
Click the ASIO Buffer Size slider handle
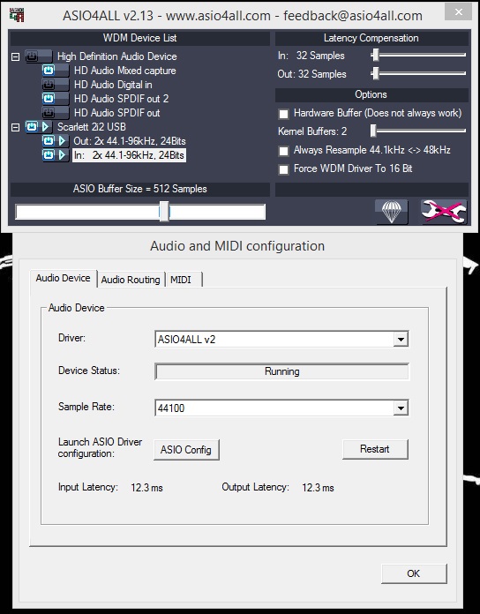[x=164, y=212]
